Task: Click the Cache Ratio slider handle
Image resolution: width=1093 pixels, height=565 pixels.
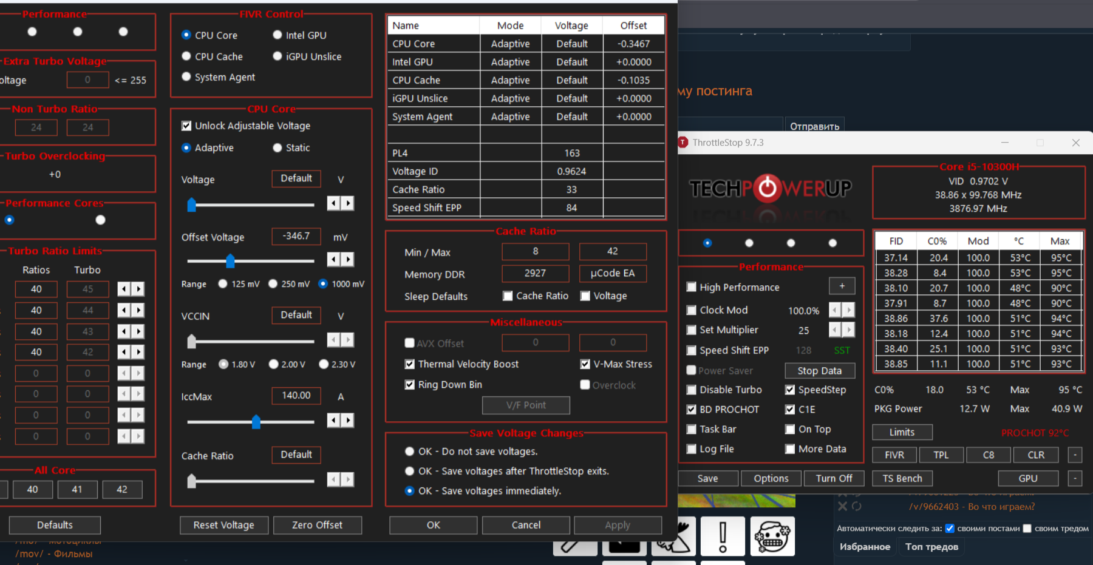Action: point(191,481)
